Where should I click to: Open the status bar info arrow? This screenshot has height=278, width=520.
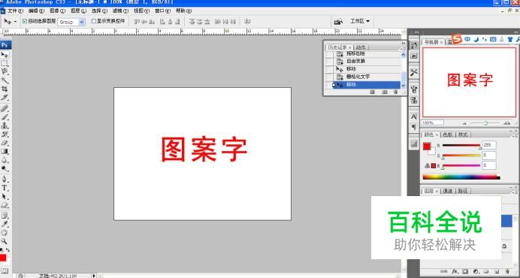click(x=94, y=275)
